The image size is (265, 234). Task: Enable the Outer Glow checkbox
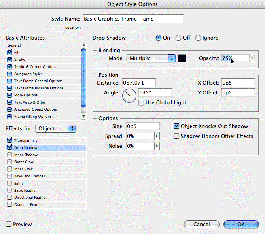[x=9, y=162]
